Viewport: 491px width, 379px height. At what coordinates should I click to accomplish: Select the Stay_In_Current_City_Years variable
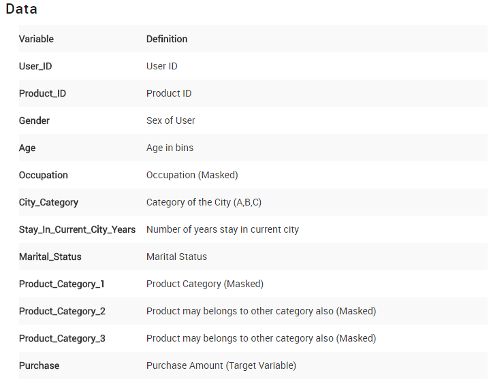[x=77, y=229]
